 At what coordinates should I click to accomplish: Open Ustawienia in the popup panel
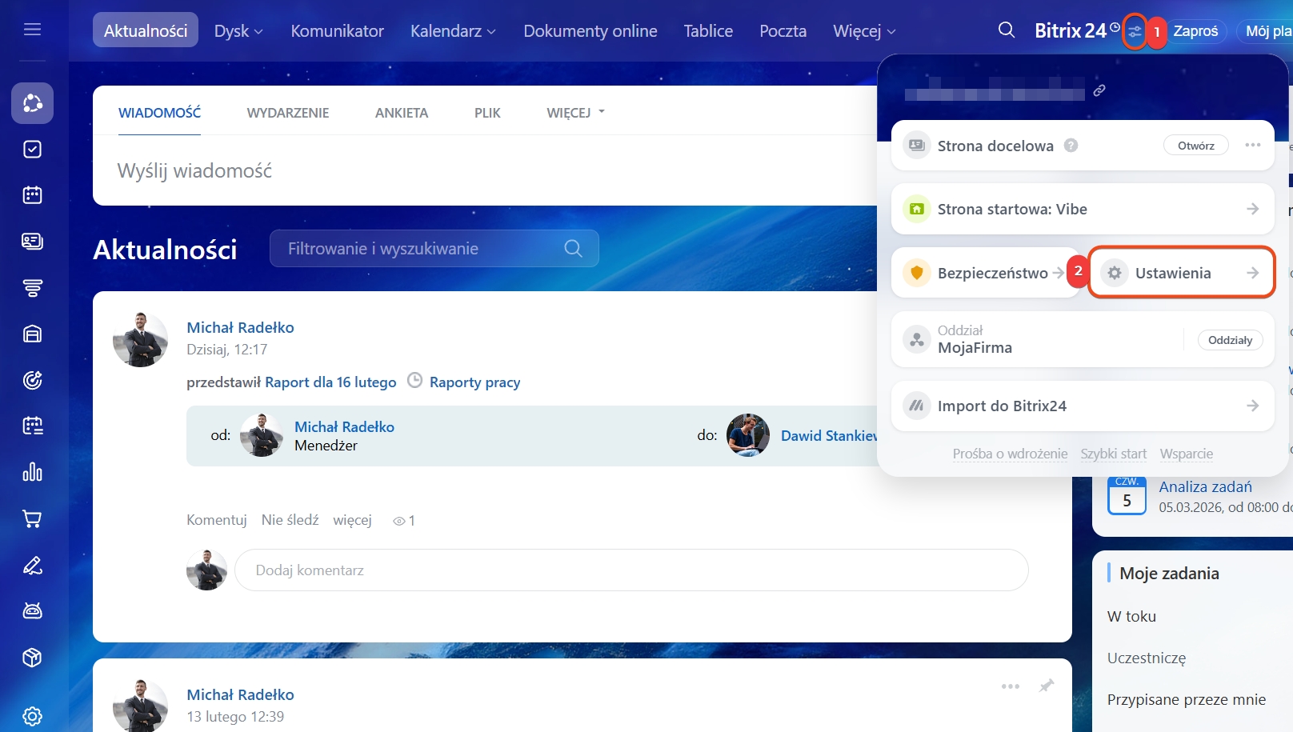[1181, 273]
